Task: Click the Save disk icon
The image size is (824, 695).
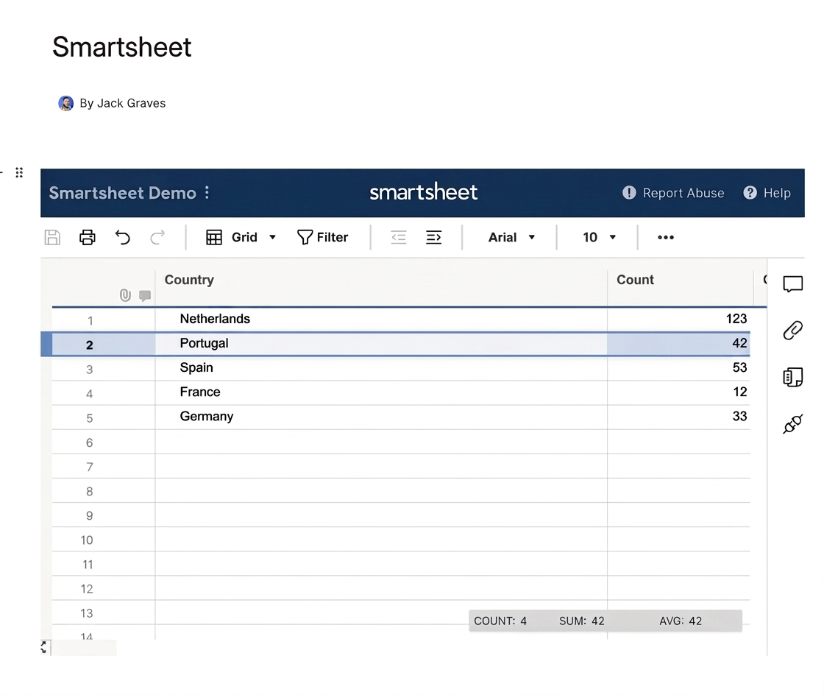Action: click(52, 238)
